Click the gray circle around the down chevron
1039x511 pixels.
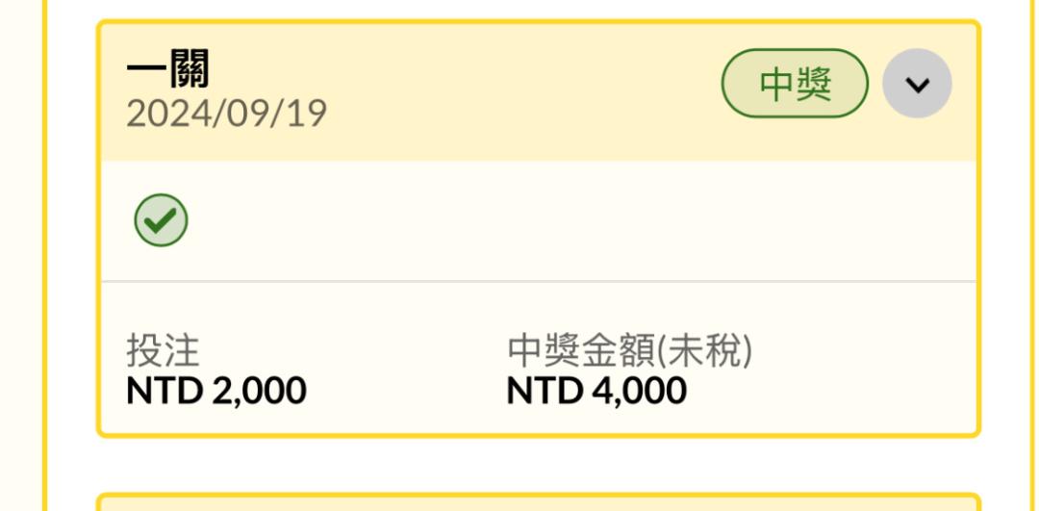click(x=917, y=84)
